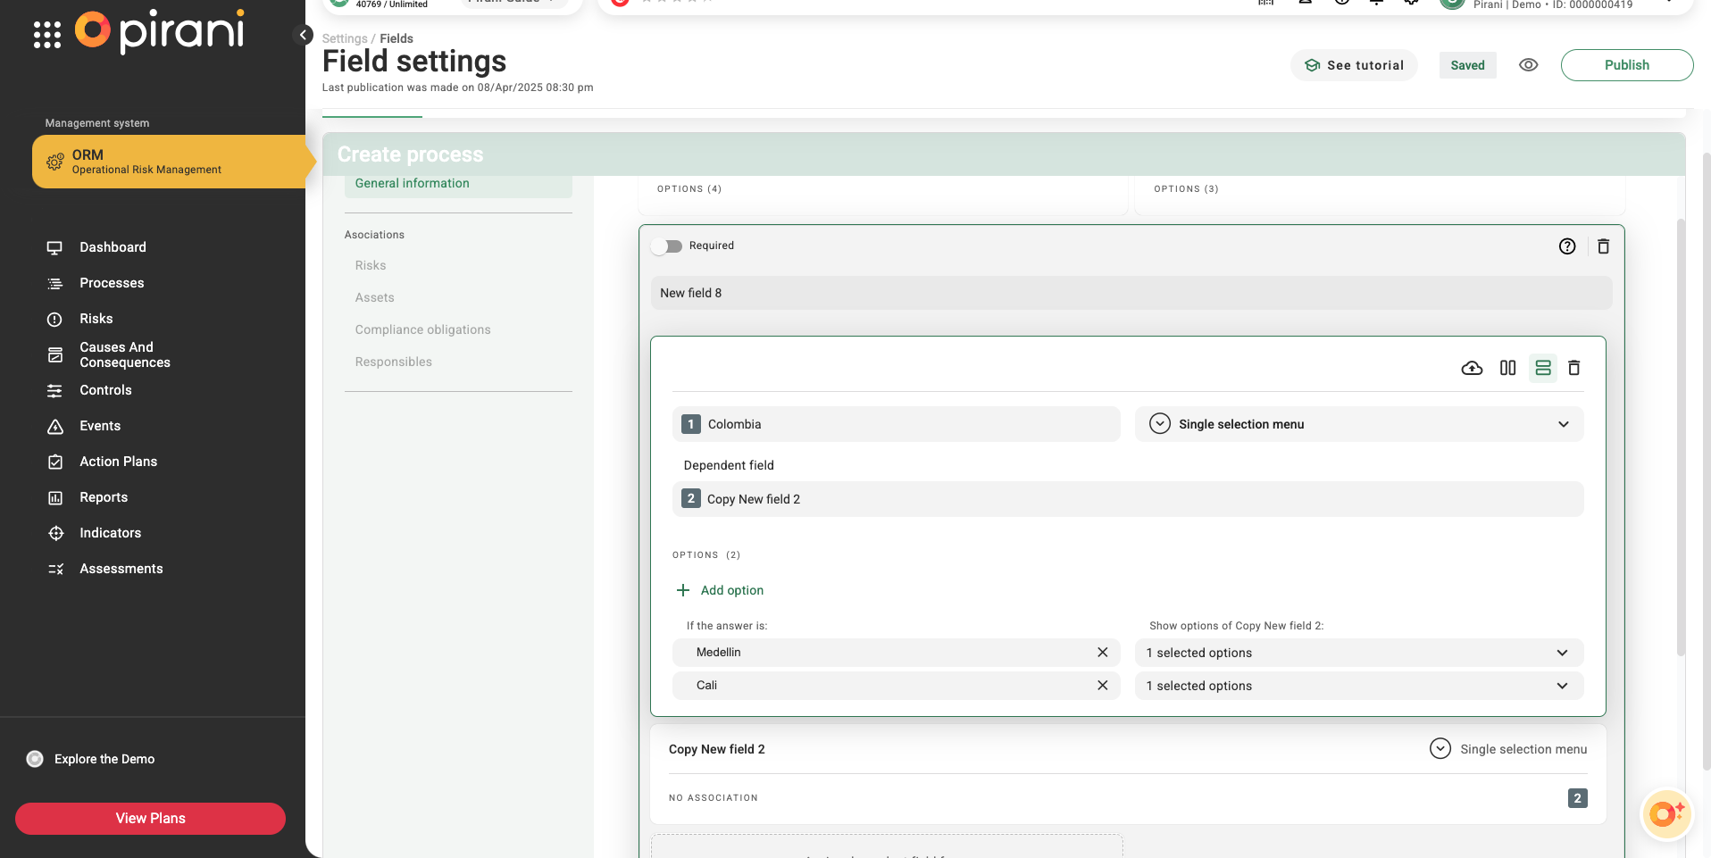Select the row layout icon
Viewport: 1711px width, 858px height.
1542,368
